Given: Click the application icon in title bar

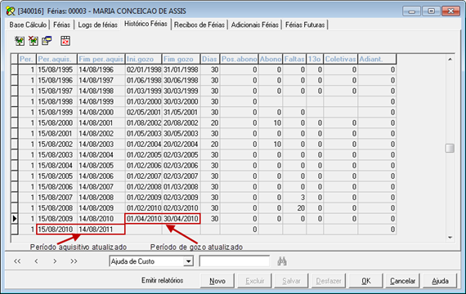Looking at the screenshot, I should pos(11,11).
